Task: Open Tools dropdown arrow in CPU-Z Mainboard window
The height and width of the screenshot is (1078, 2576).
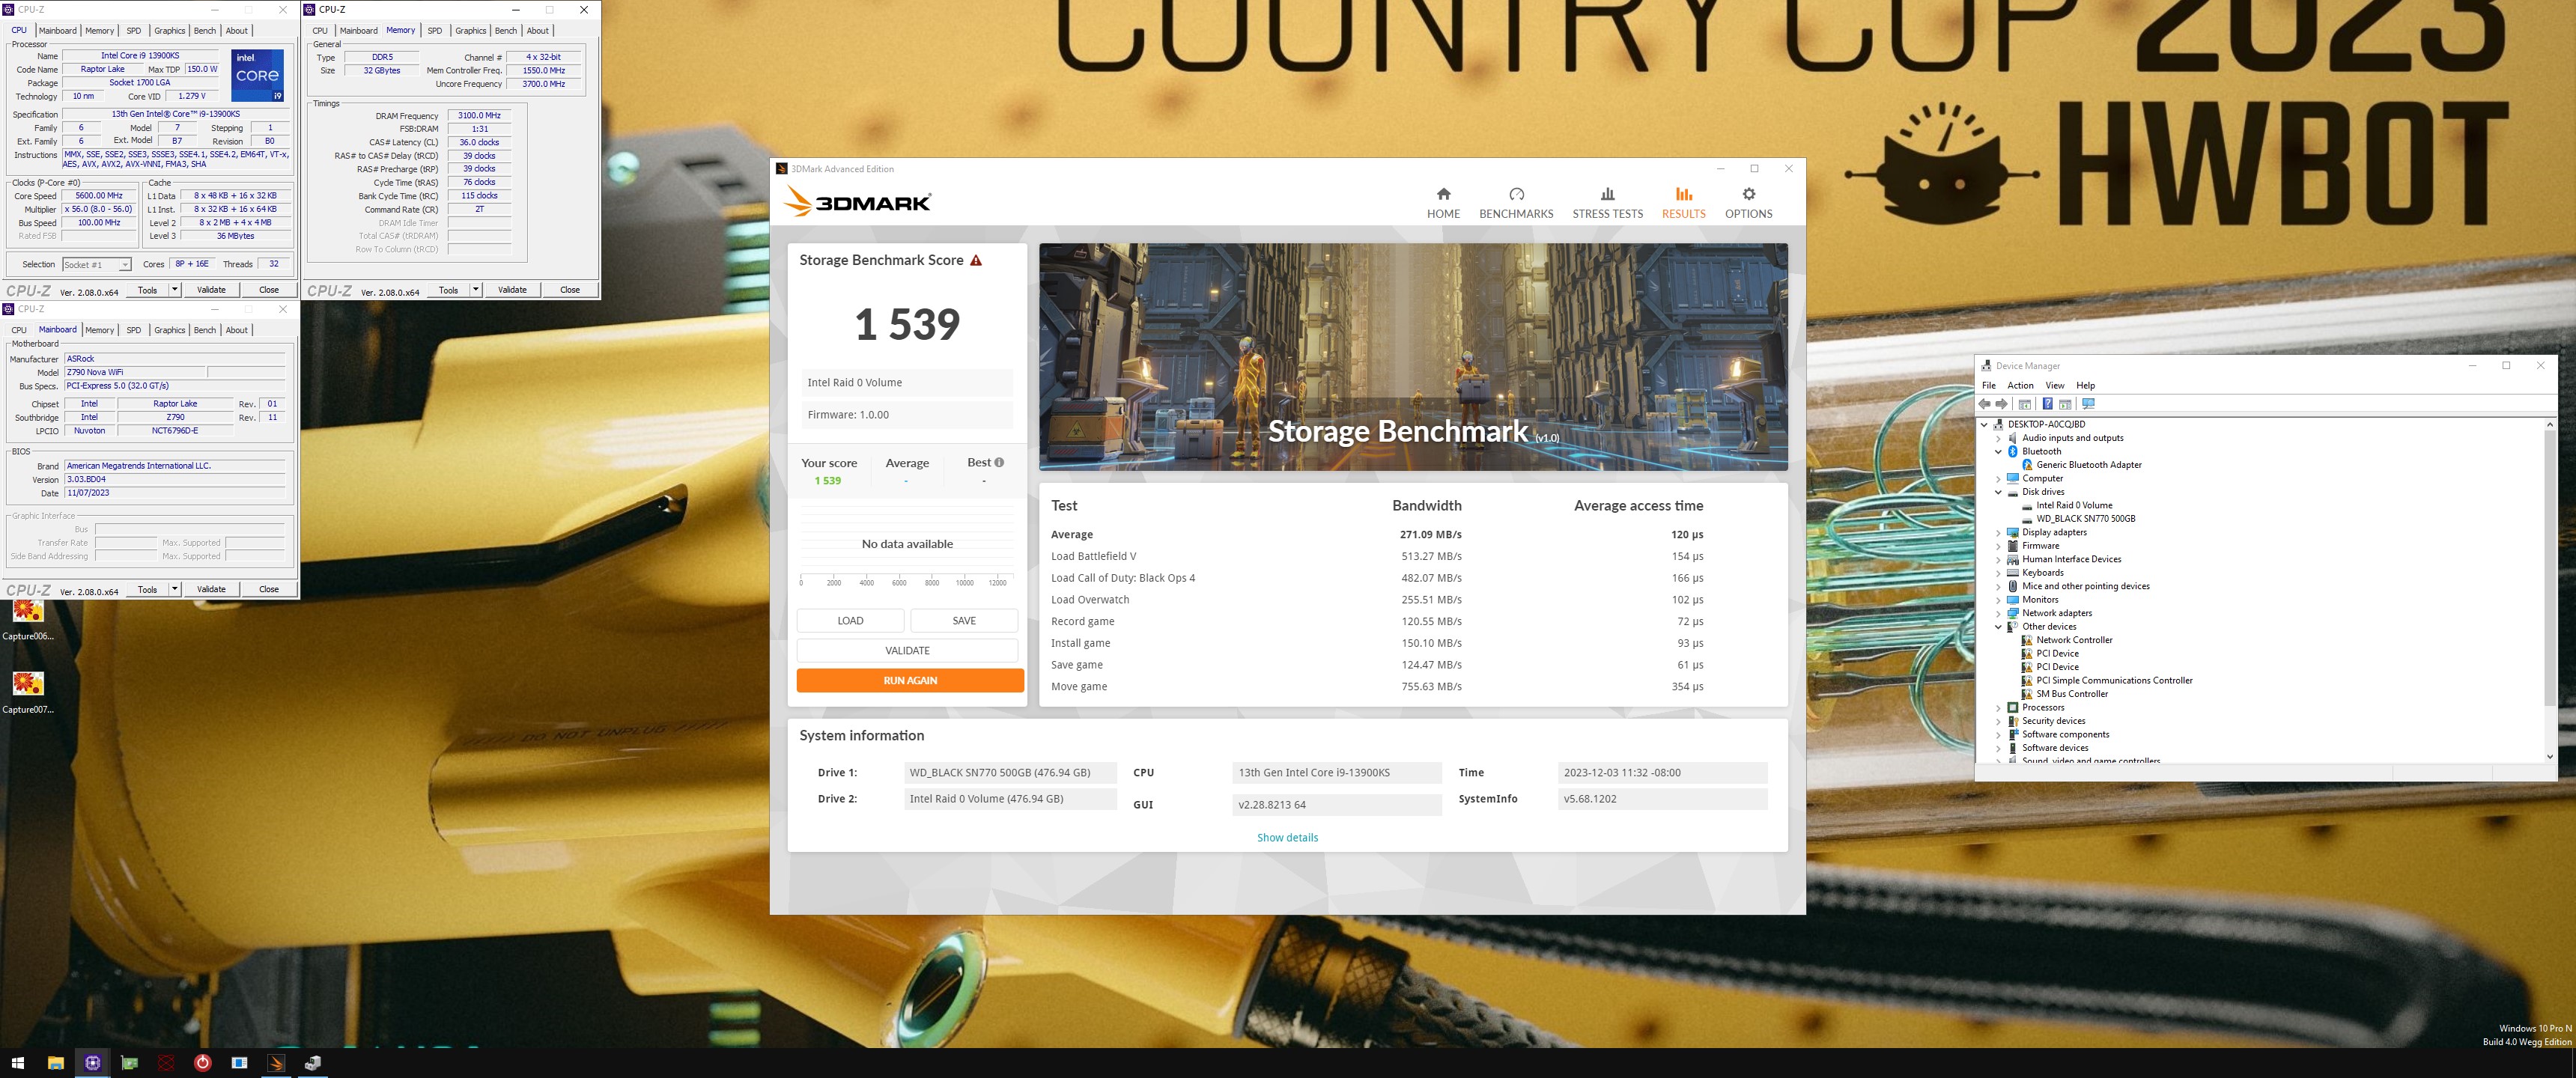Action: coord(175,590)
